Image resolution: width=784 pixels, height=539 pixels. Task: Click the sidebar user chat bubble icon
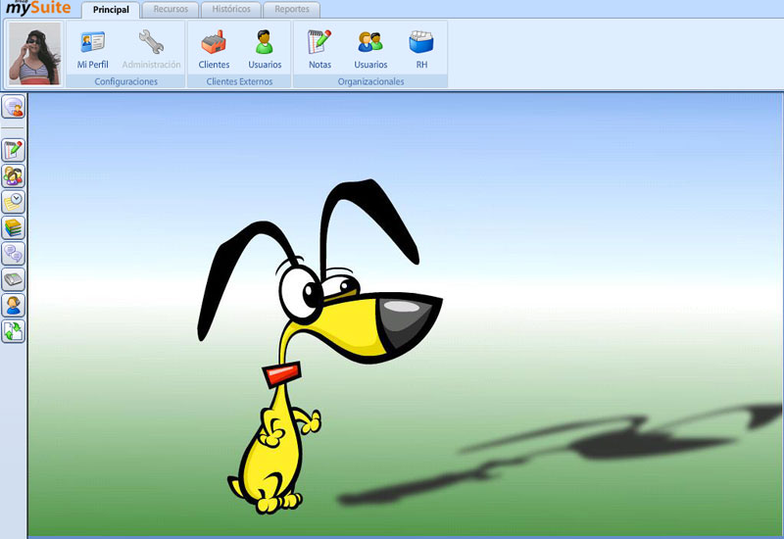(14, 108)
